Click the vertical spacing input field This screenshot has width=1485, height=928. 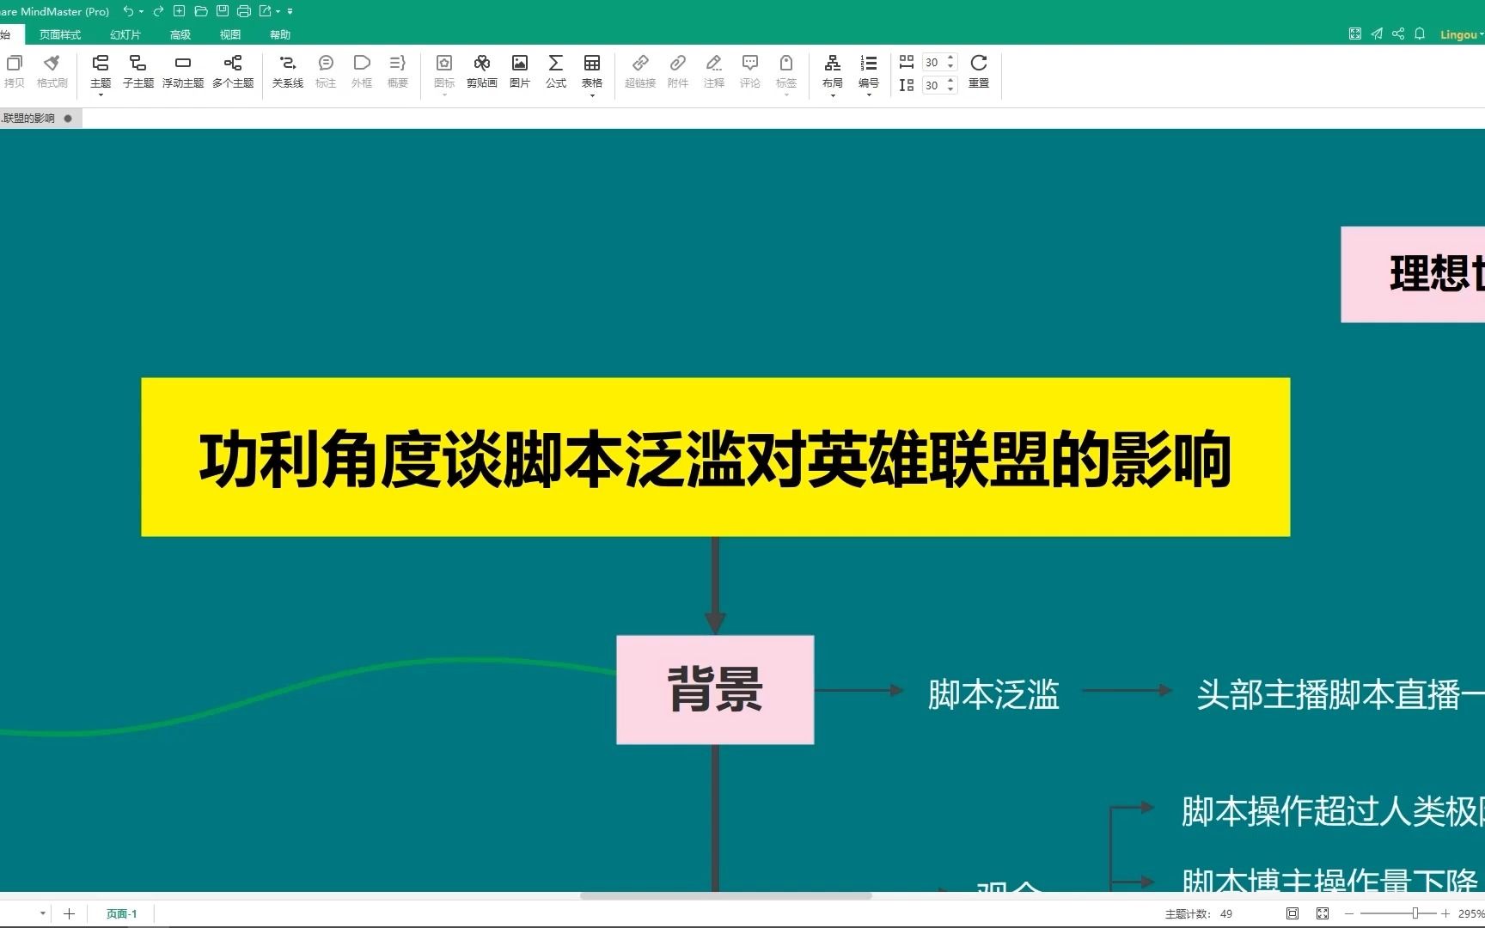click(933, 85)
